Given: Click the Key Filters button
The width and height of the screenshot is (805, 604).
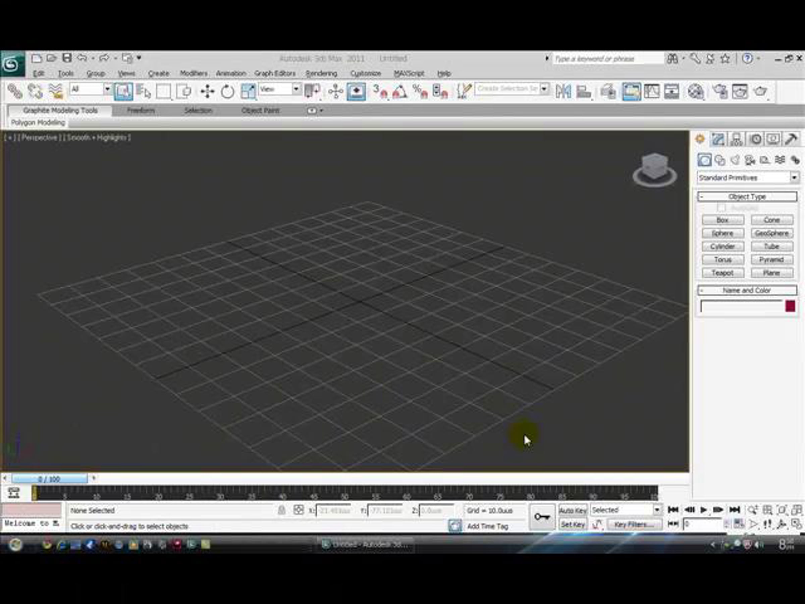Looking at the screenshot, I should point(634,524).
